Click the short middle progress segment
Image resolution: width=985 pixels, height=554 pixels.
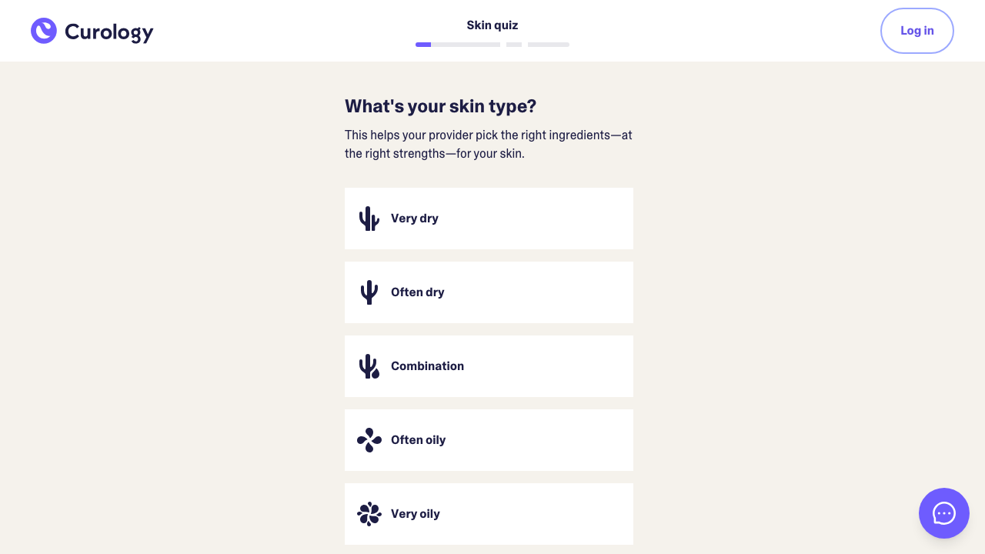514,45
